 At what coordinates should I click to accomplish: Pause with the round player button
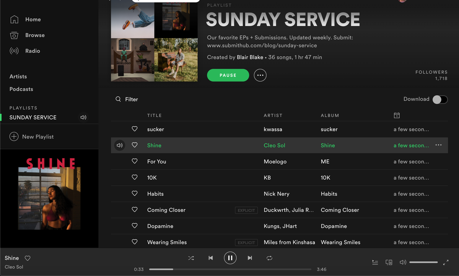[x=230, y=258]
